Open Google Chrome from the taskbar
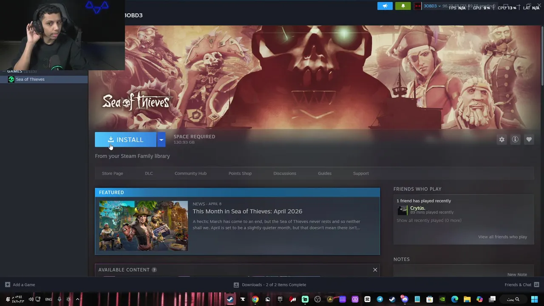The height and width of the screenshot is (306, 544). [x=255, y=300]
